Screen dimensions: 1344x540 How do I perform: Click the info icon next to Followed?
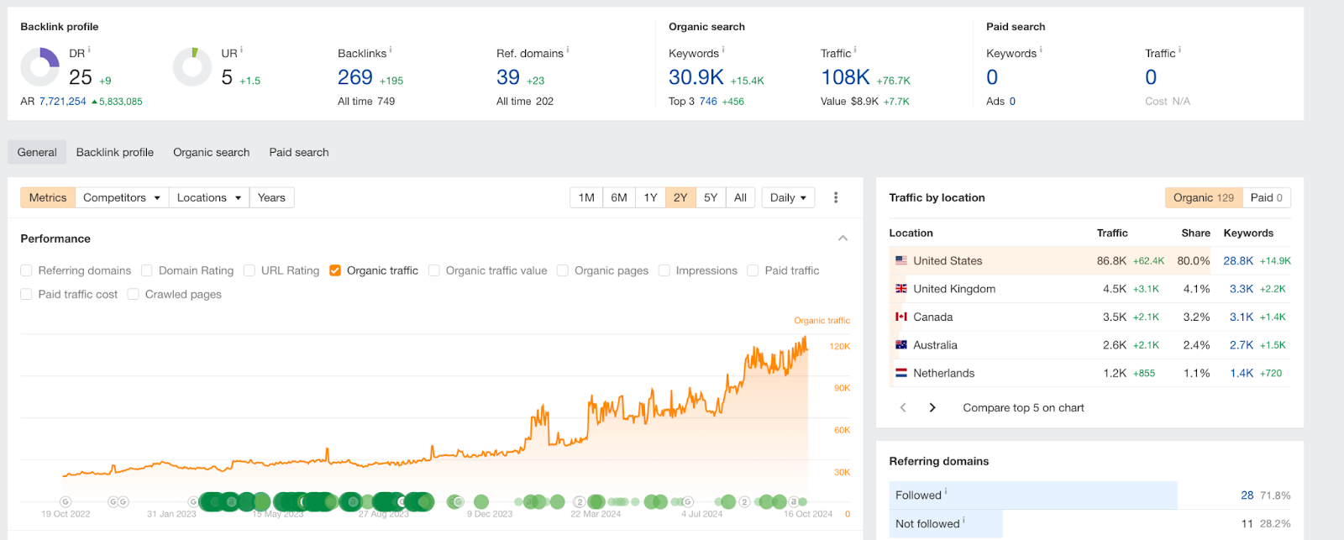[x=946, y=492]
